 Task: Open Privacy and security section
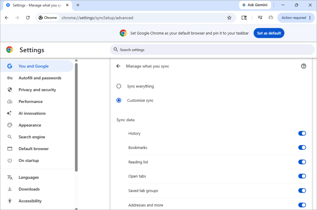[37, 90]
